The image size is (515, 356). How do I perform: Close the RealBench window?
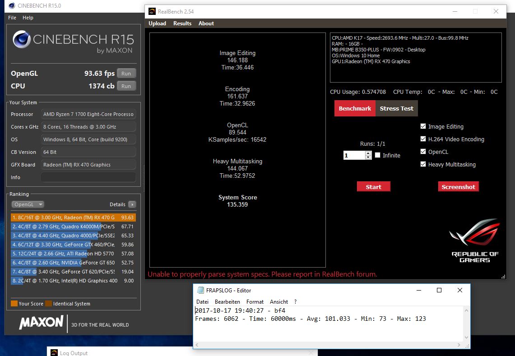pos(496,11)
